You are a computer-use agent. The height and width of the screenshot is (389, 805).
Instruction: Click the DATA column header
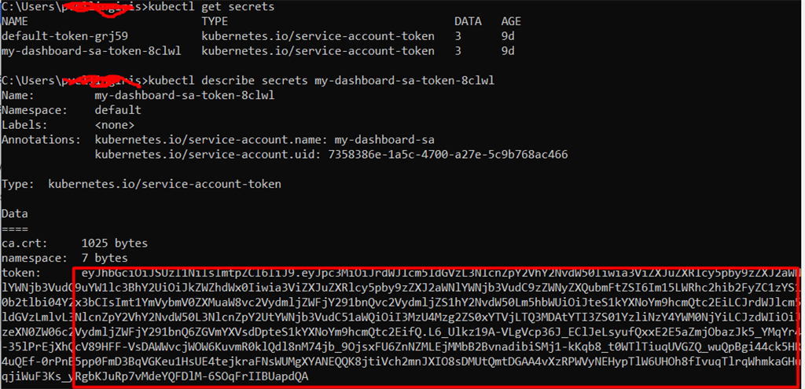coord(468,21)
